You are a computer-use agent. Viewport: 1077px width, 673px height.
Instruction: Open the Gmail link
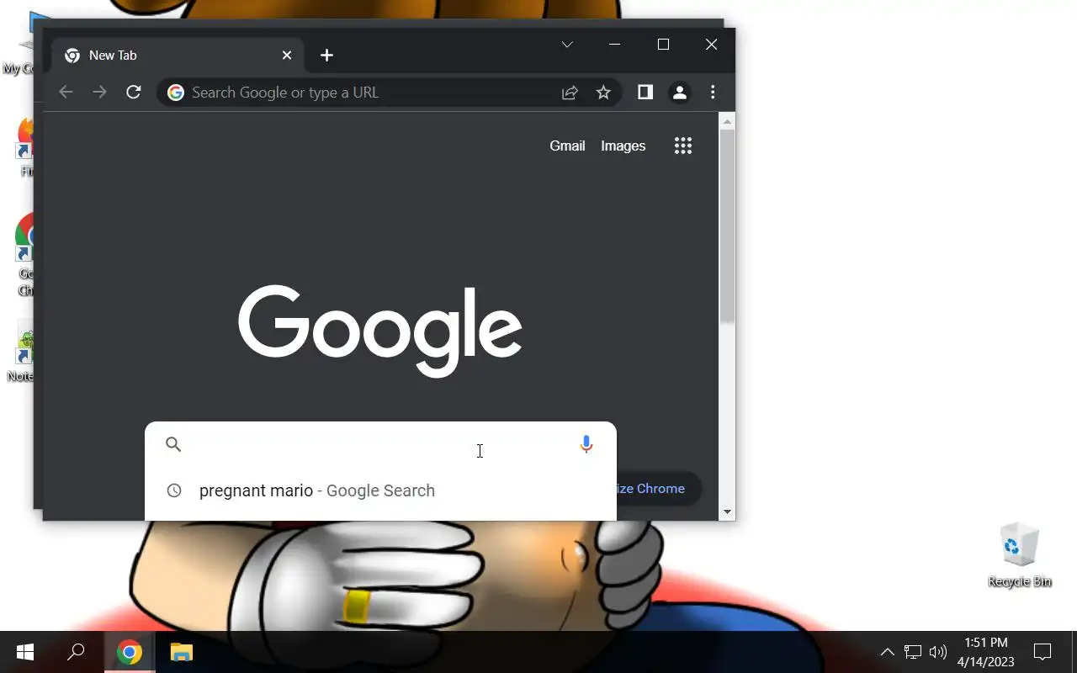pos(567,146)
